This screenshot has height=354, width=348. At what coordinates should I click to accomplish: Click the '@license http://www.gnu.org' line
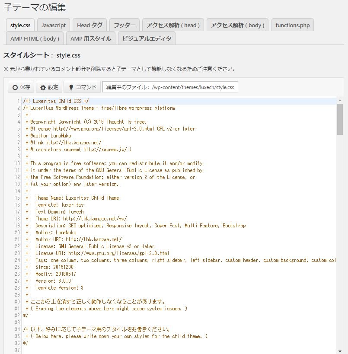110,129
